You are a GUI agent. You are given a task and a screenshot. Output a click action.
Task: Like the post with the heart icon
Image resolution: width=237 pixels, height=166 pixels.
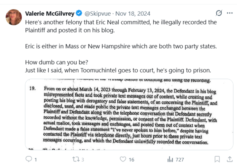click(123, 159)
